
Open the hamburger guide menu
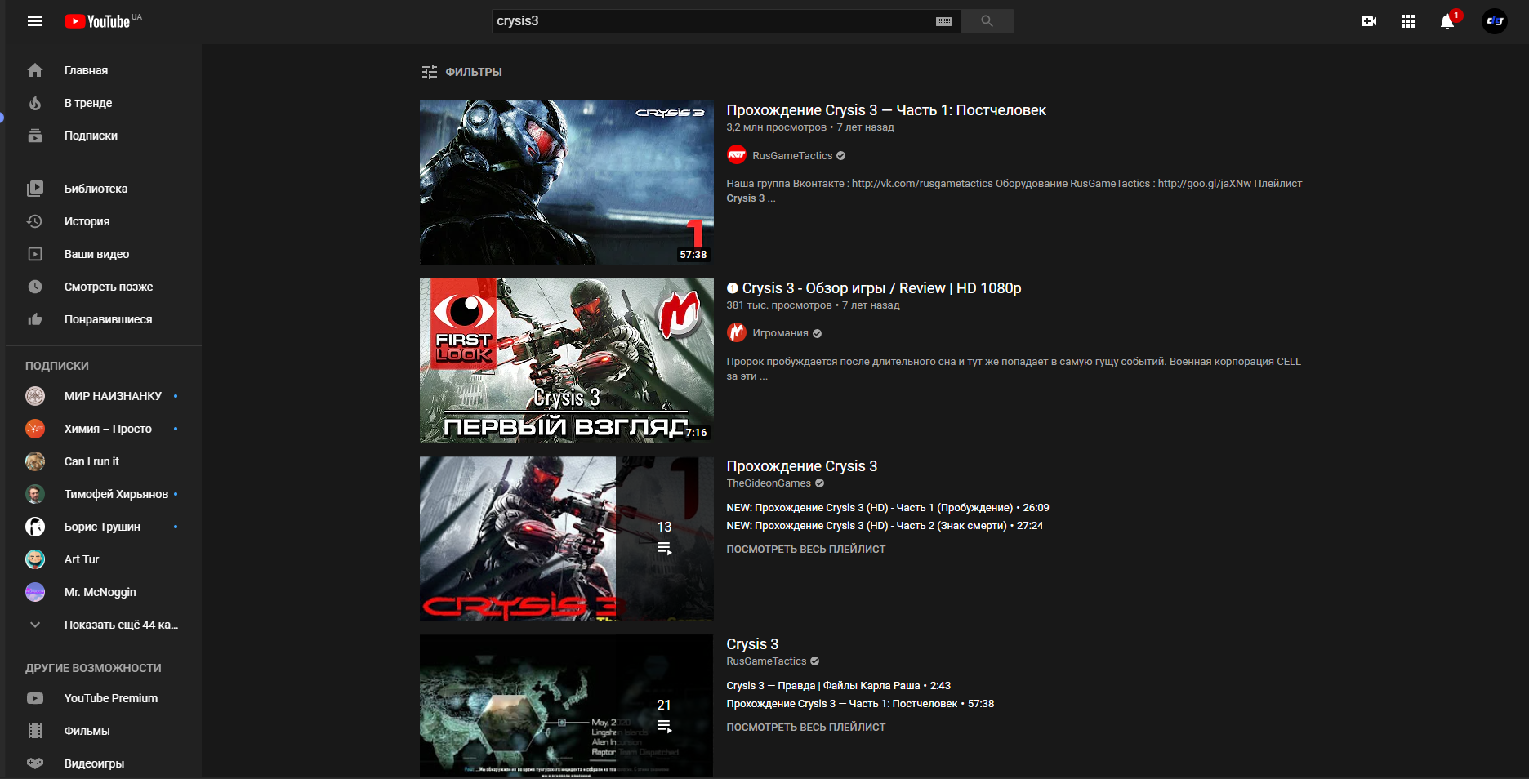coord(35,21)
